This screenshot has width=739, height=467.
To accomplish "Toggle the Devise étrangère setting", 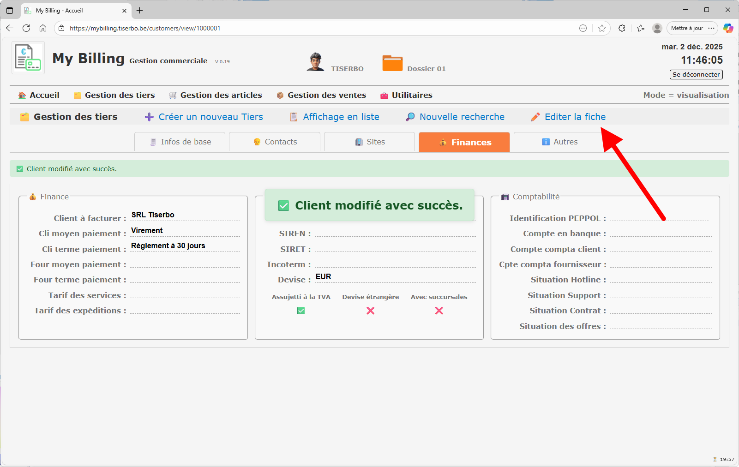I will point(370,311).
